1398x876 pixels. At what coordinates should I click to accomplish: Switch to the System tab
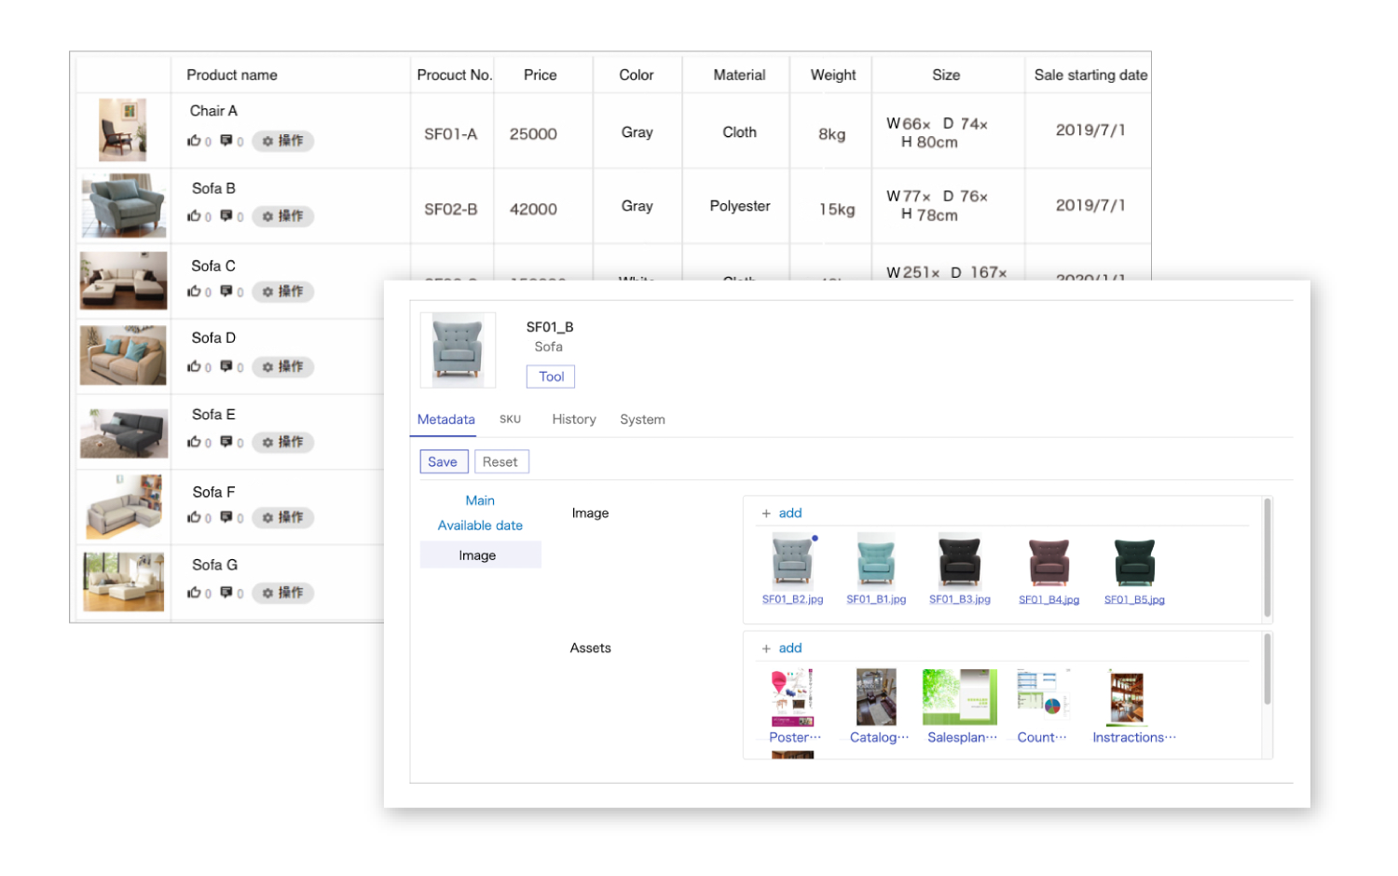[642, 419]
